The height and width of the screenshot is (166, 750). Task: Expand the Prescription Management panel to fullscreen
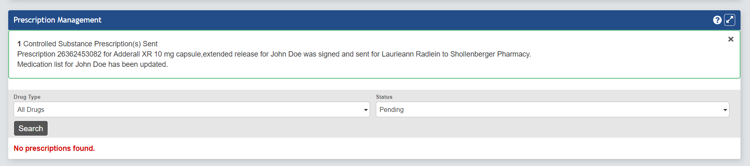click(729, 20)
